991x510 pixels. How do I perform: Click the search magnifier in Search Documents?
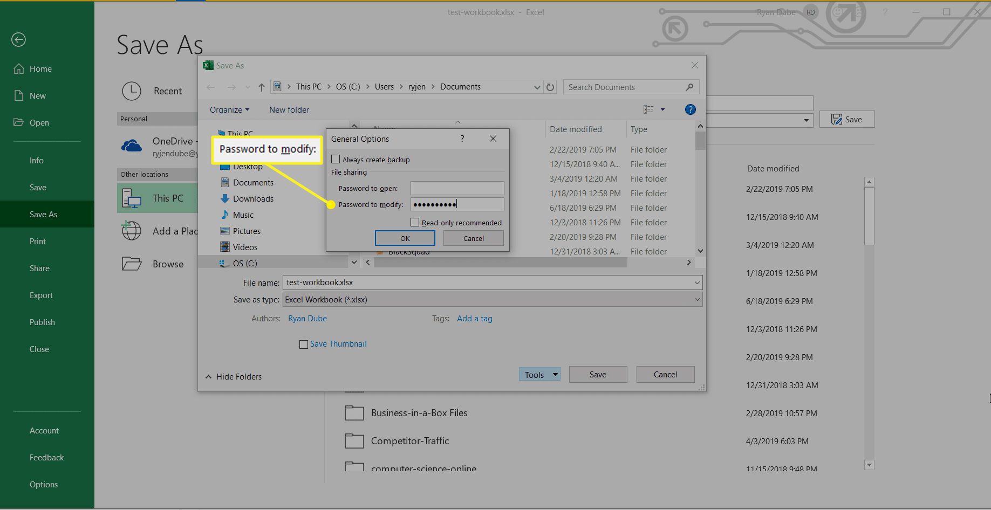pos(689,87)
